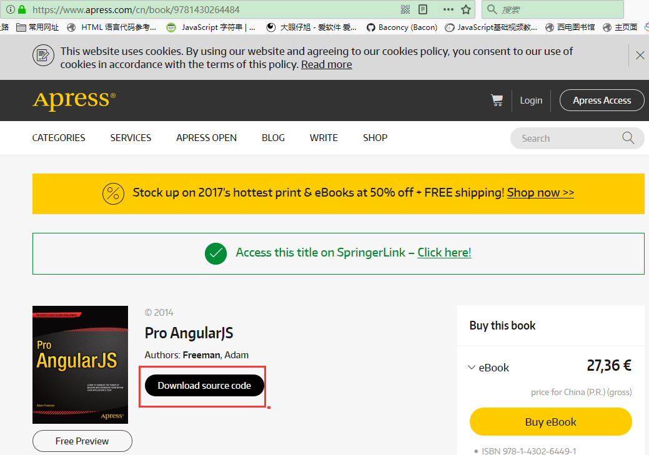The height and width of the screenshot is (455, 649).
Task: Open page actions three-dot menu
Action: pos(448,9)
